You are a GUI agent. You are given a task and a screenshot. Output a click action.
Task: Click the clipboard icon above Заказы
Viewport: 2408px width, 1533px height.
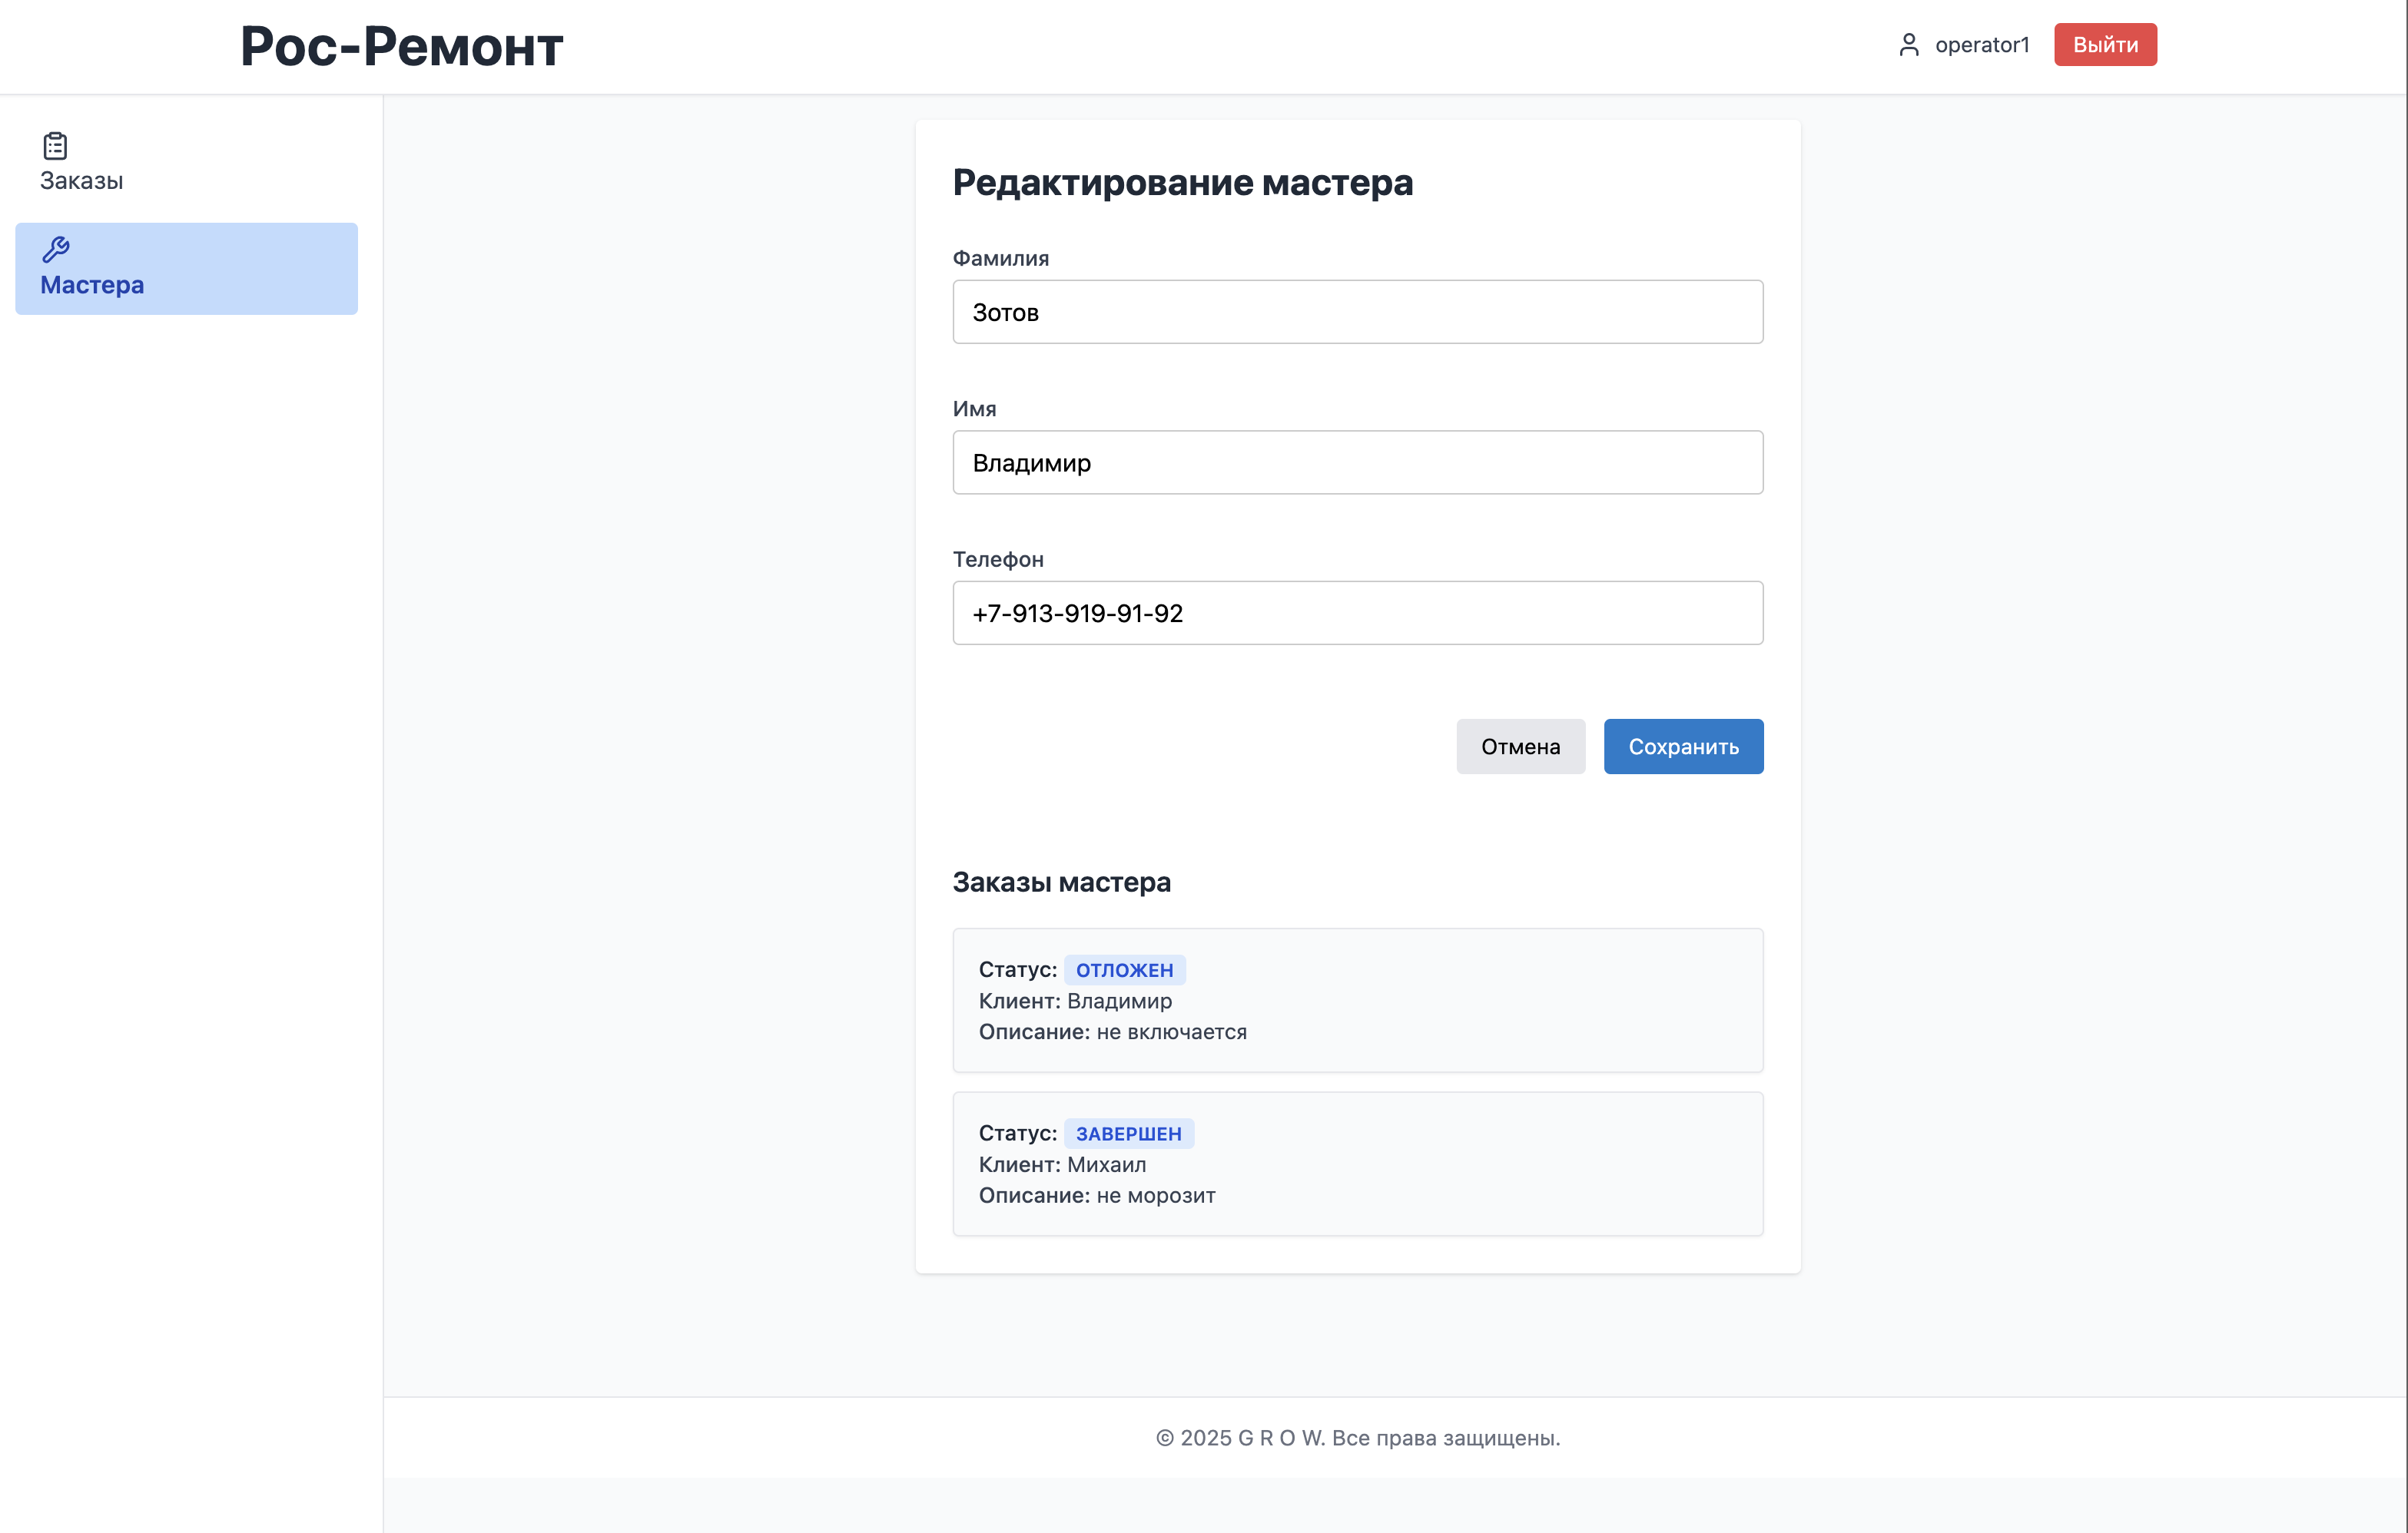click(55, 146)
